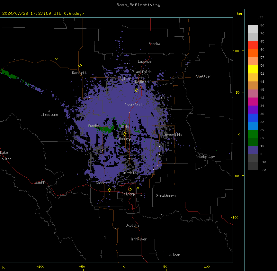Click the 2024/07/23 17:27:59 UTC timestamp
The image size is (277, 271).
coord(32,14)
